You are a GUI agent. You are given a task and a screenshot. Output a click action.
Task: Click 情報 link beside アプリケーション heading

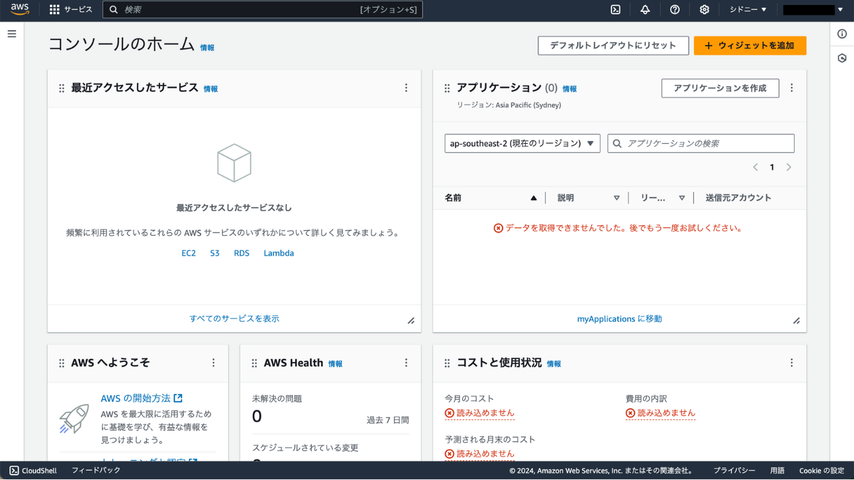570,89
